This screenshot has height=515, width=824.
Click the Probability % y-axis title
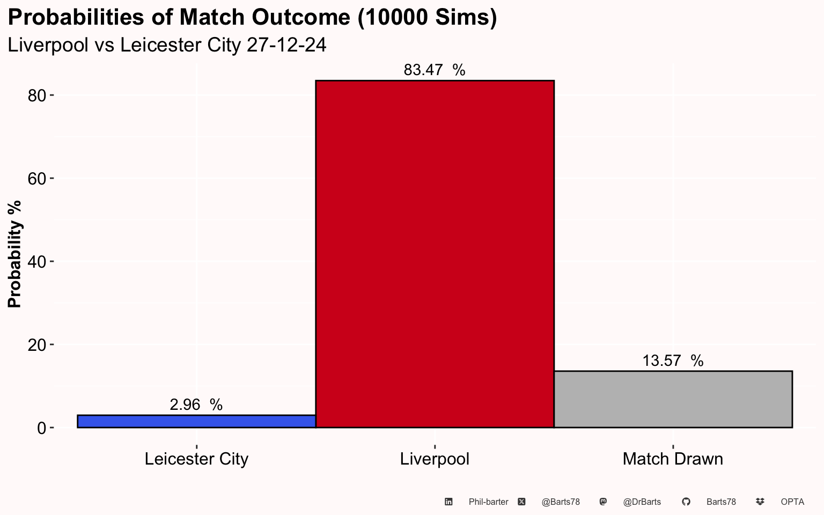(15, 254)
